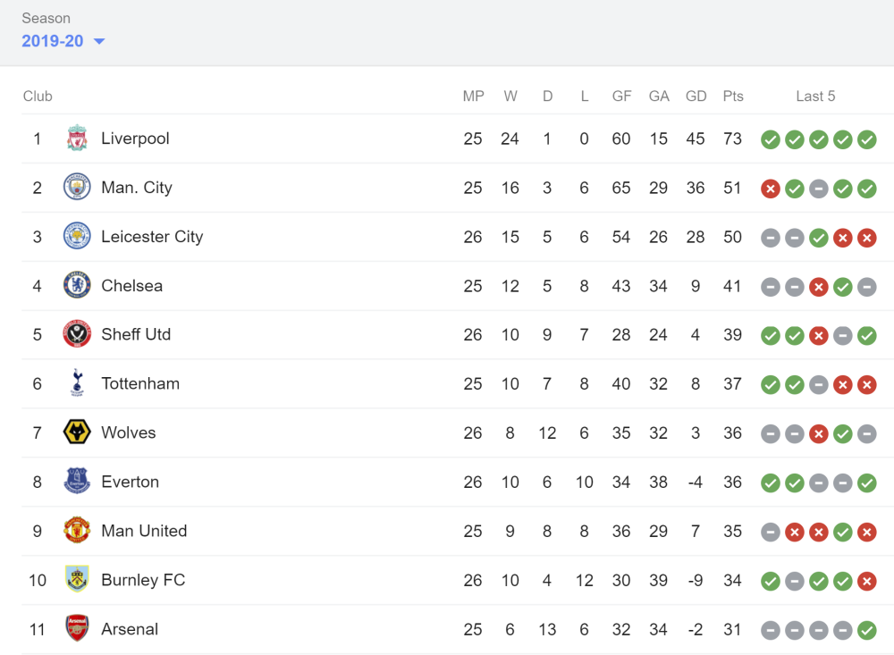Click the Sheff Utd crest icon

(x=77, y=334)
